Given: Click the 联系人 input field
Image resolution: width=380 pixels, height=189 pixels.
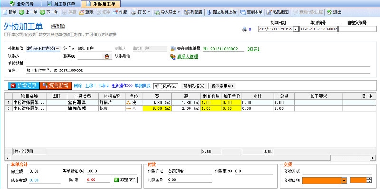Looking at the screenshot, I should tap(43, 56).
